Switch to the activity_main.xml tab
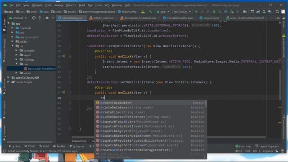This screenshot has height=162, width=288. (103, 18)
